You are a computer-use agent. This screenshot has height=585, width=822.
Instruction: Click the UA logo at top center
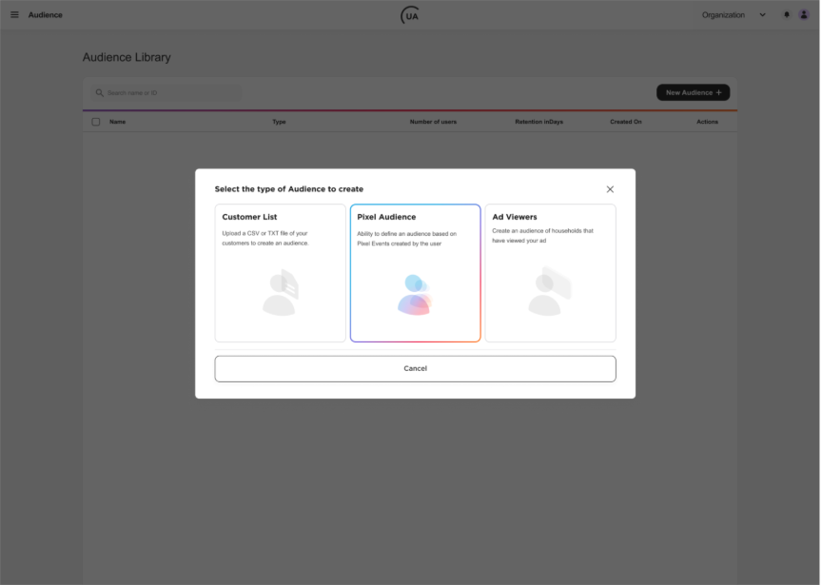pyautogui.click(x=408, y=14)
